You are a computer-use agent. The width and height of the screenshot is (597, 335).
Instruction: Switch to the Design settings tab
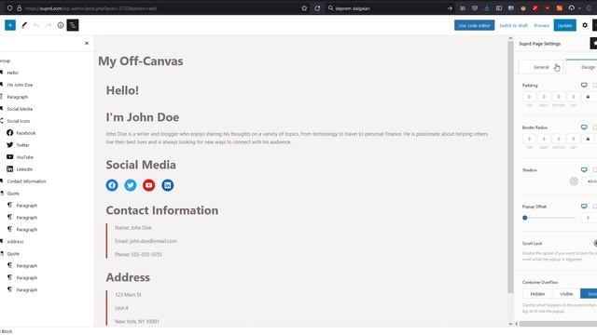click(x=582, y=67)
